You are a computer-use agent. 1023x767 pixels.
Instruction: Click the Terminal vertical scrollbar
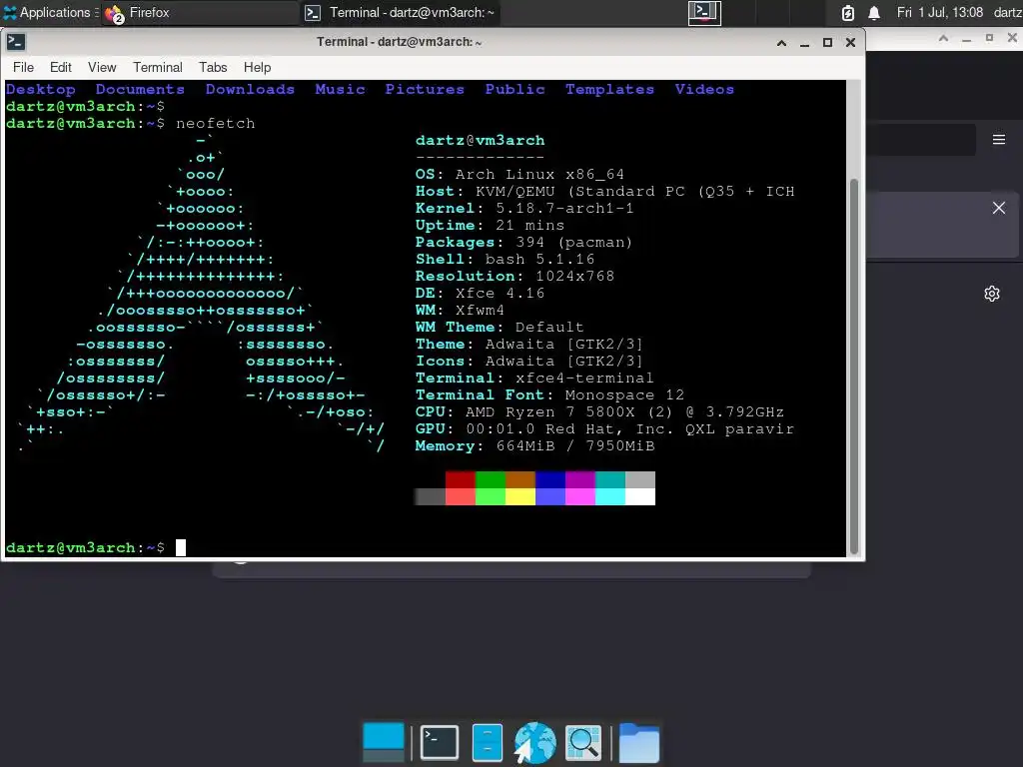(x=853, y=366)
